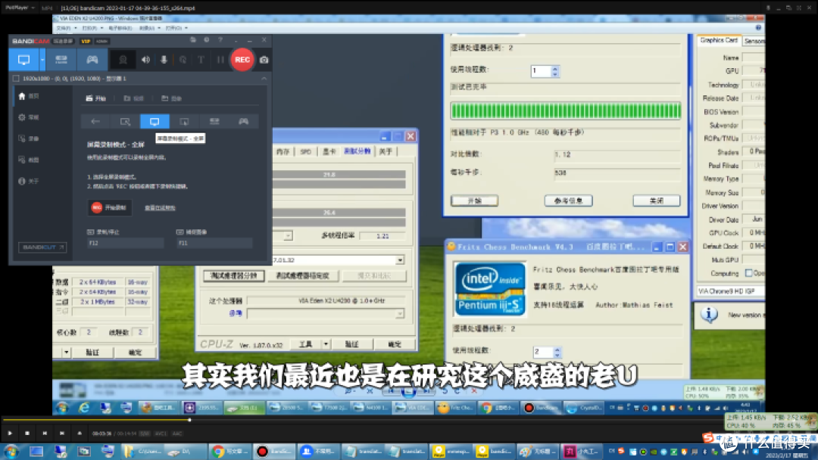The image size is (818, 460).
Task: Open Bandicam output folder icon in title bar
Action: [193, 40]
